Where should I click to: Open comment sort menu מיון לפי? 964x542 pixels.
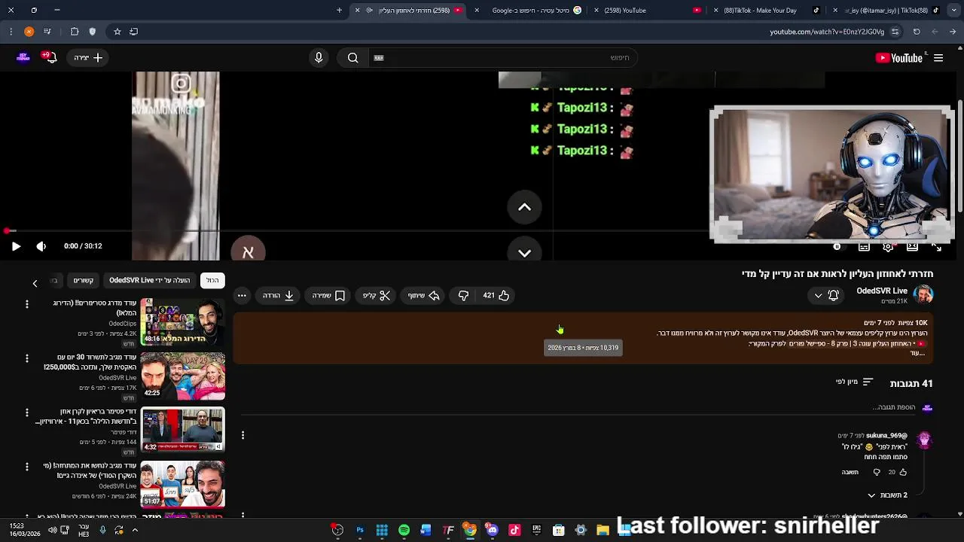pyautogui.click(x=854, y=382)
